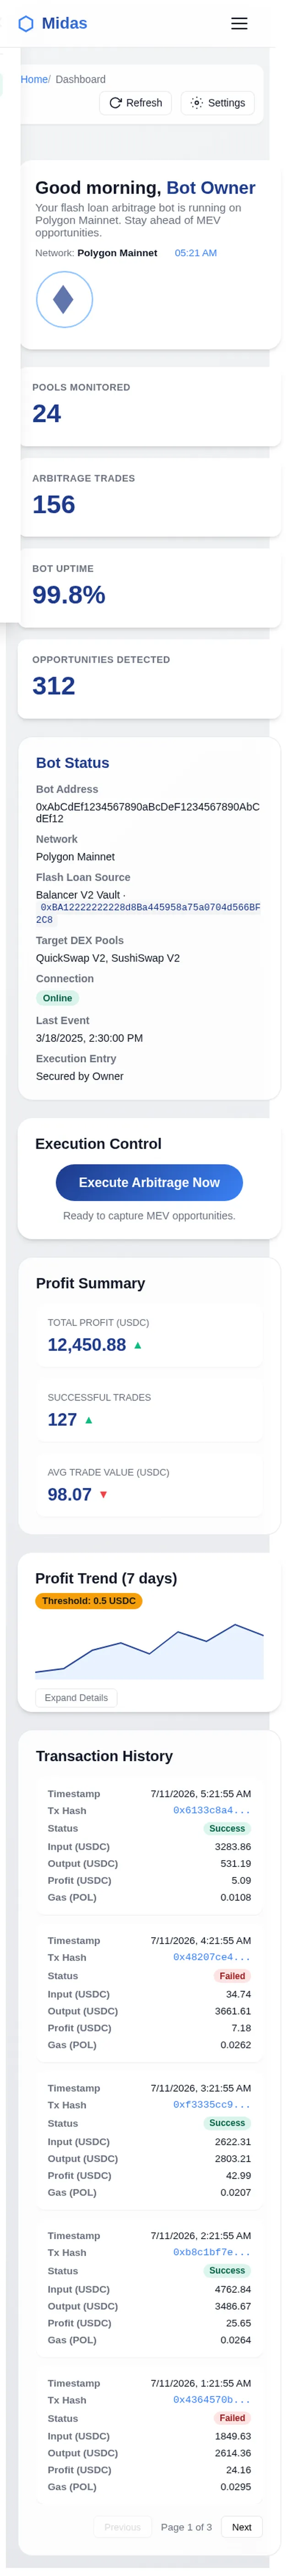The width and height of the screenshot is (293, 2576).
Task: Open transaction hash 0x48207ce4
Action: (212, 1957)
